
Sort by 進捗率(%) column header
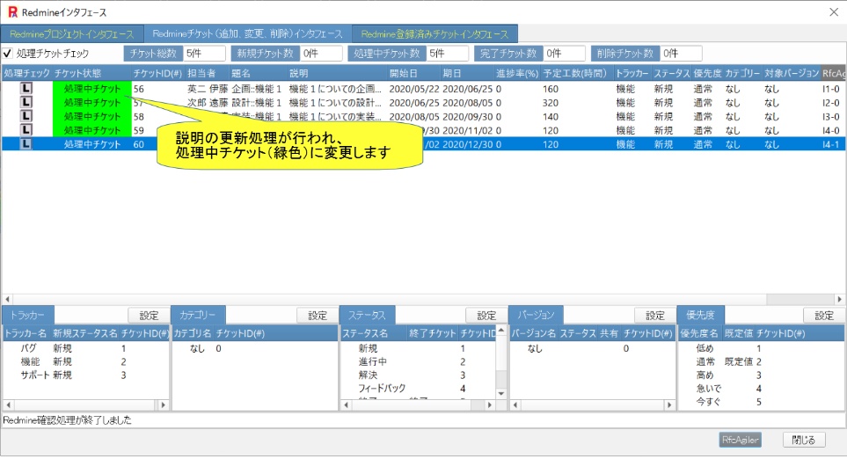coord(517,74)
